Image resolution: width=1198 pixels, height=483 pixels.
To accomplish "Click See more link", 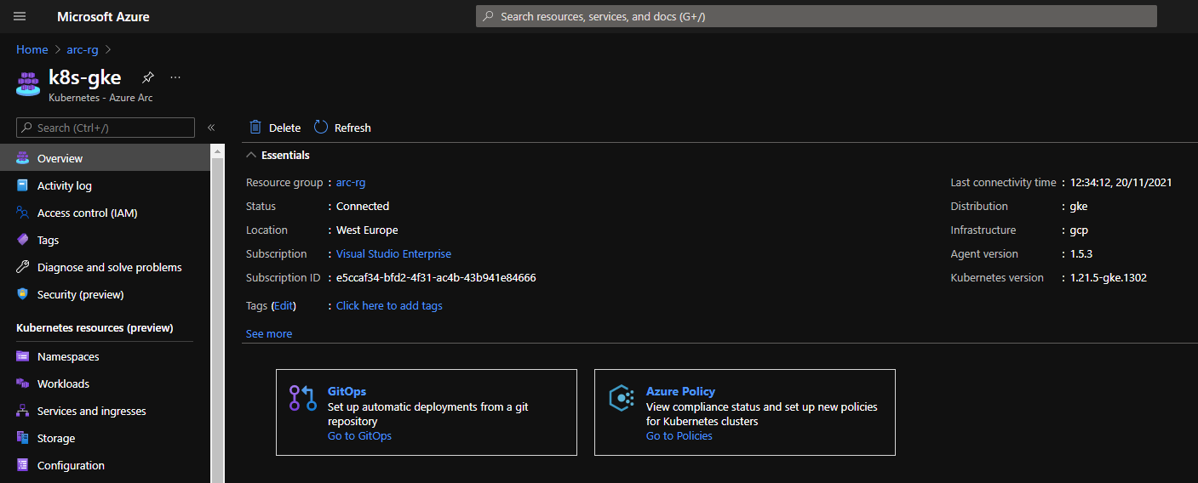I will click(x=269, y=333).
